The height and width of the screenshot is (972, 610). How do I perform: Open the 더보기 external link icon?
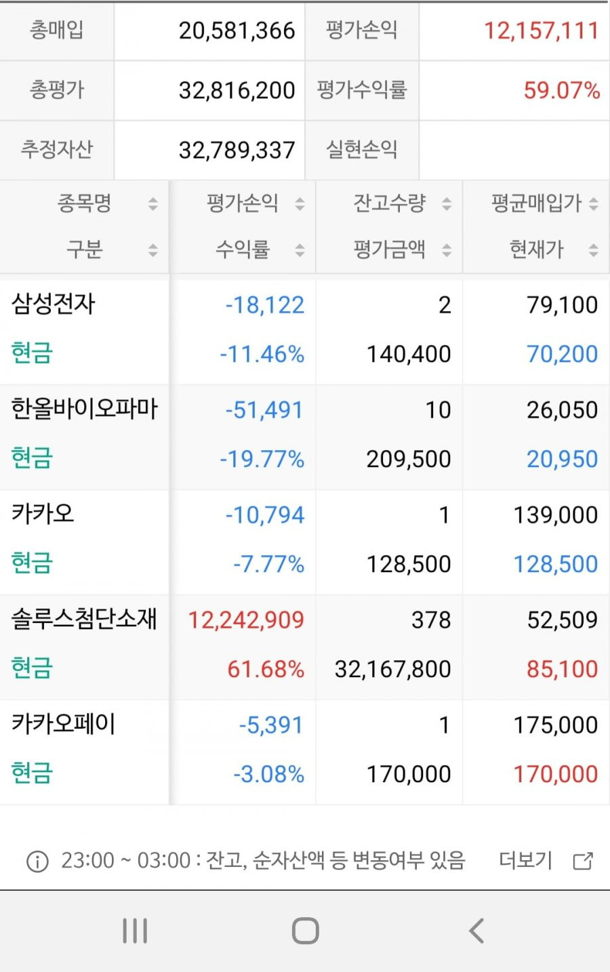coord(583,861)
